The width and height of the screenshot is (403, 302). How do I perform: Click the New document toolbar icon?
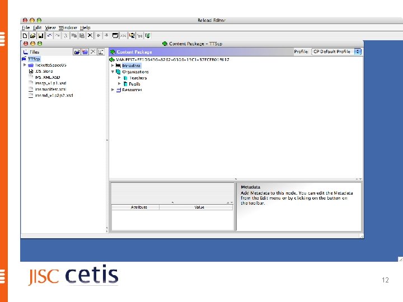click(x=25, y=36)
